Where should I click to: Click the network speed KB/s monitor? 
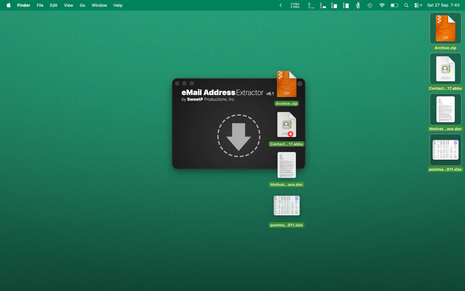pyautogui.click(x=295, y=5)
